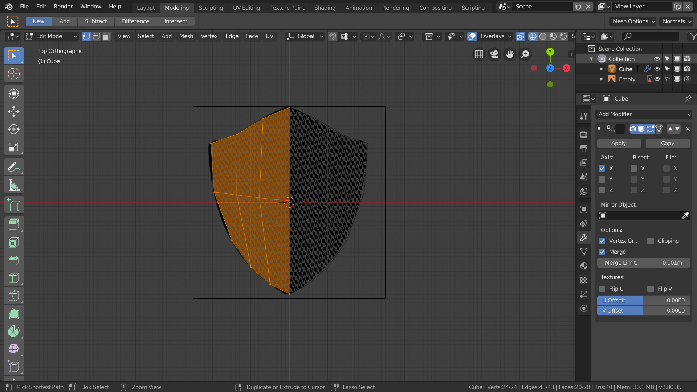Select the Inset Faces tool

pos(14,242)
